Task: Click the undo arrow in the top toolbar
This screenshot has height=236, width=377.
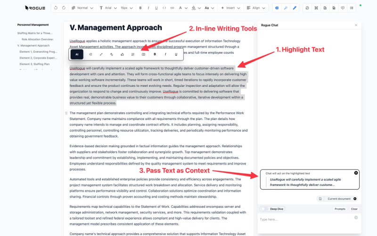Action: (x=56, y=8)
